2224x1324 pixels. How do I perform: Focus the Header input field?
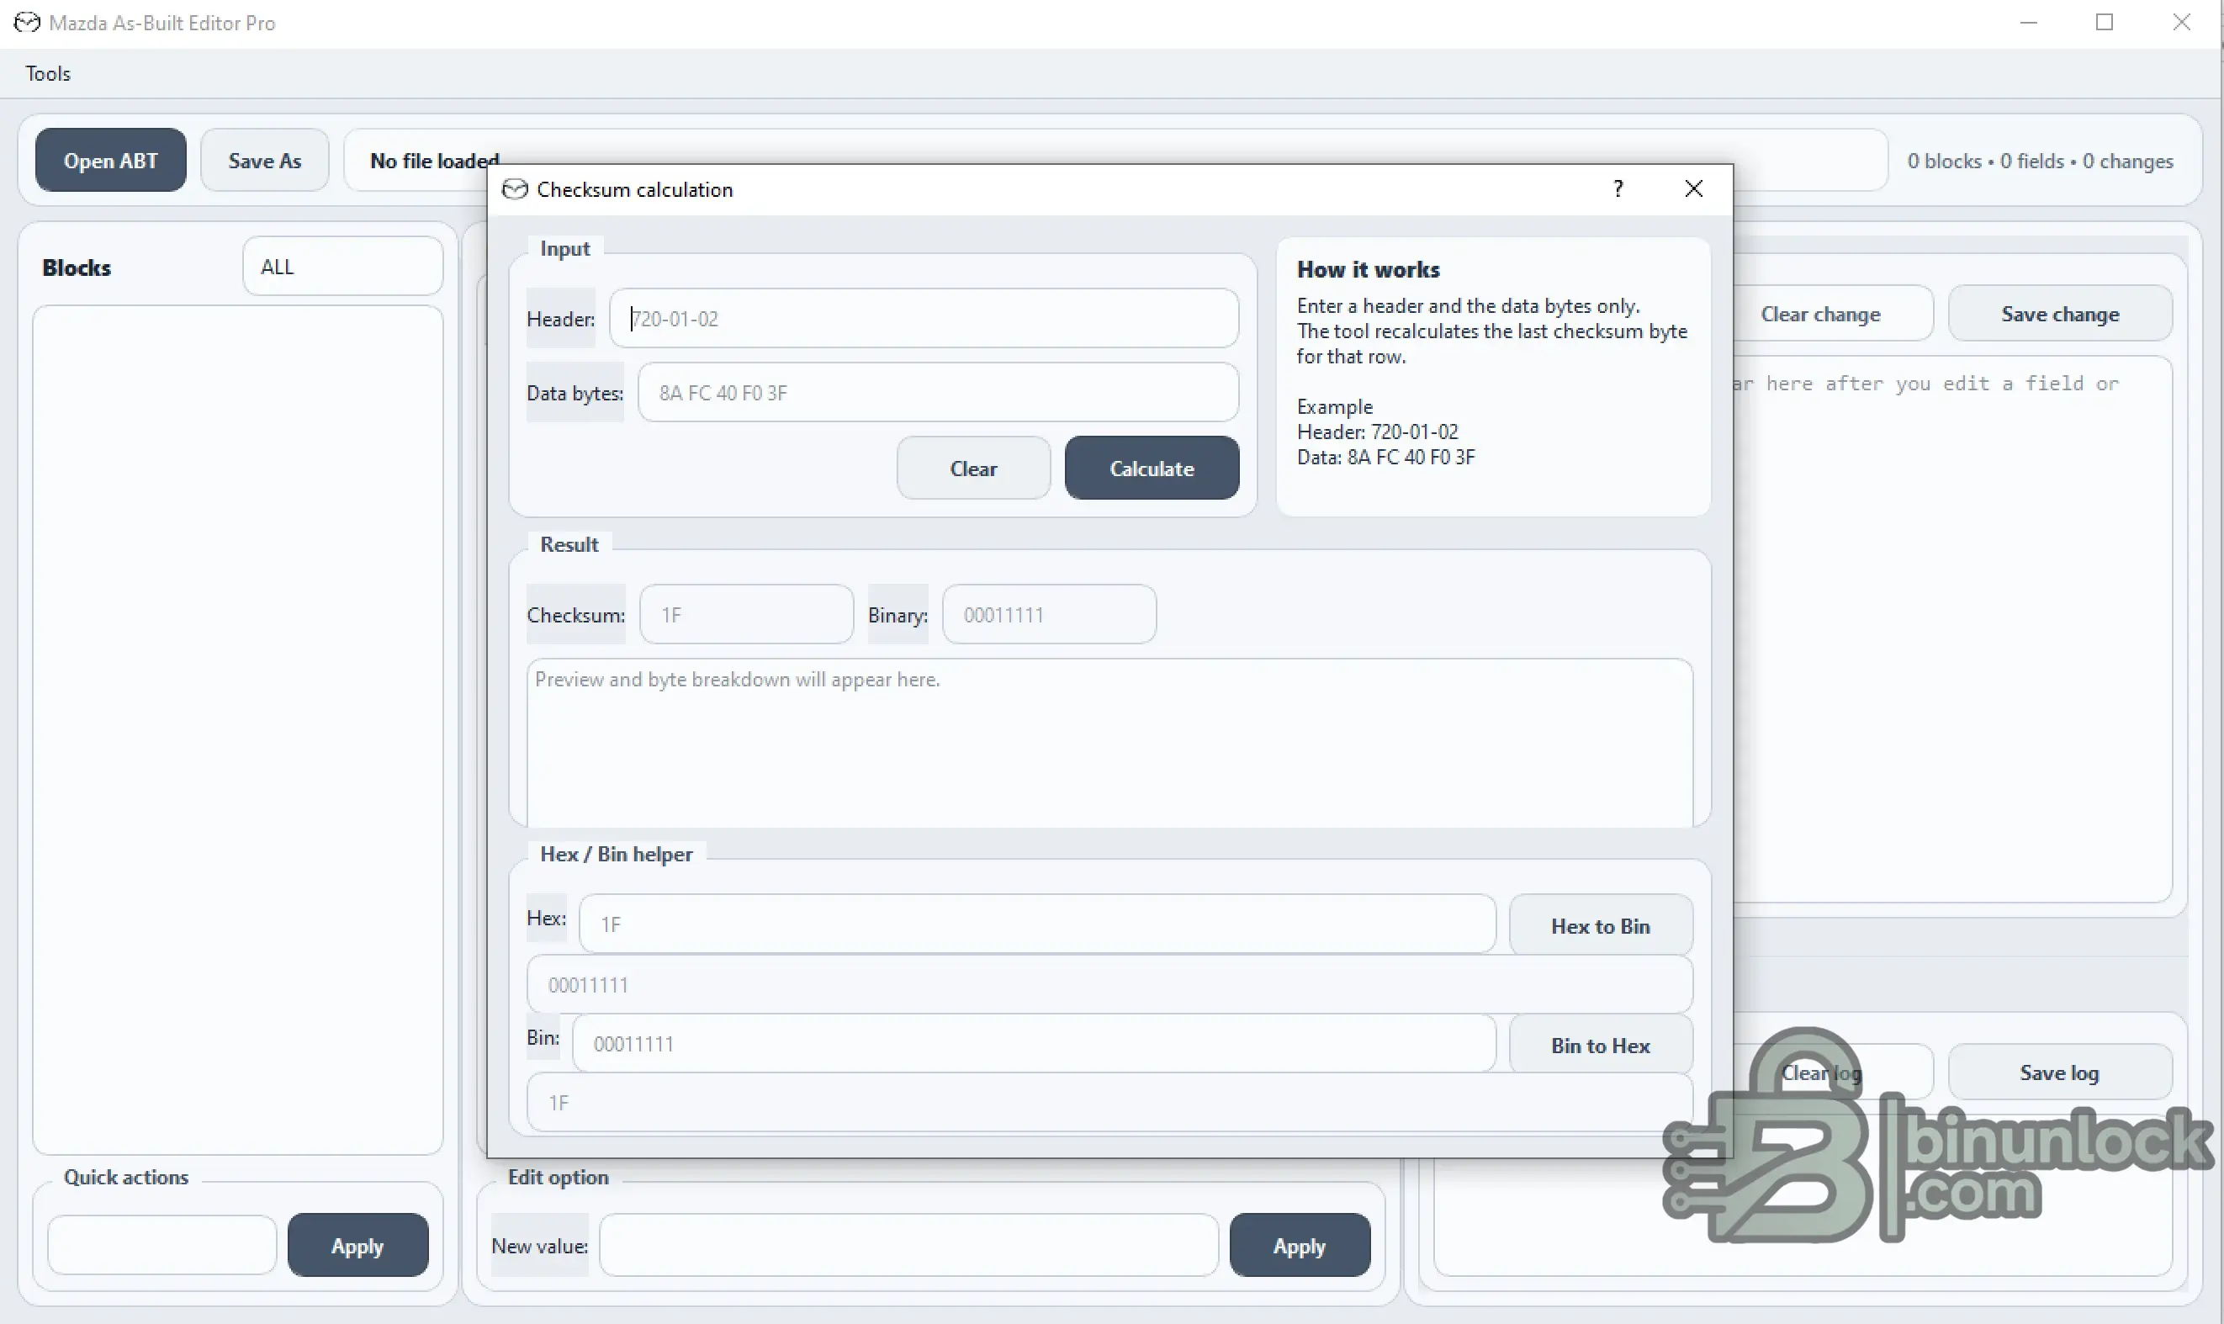click(924, 319)
